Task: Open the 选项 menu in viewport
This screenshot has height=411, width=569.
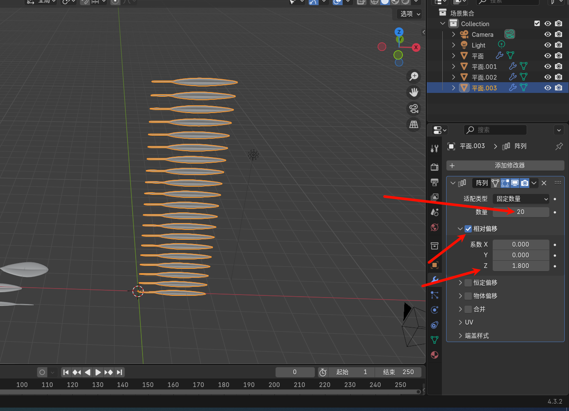Action: coord(410,14)
